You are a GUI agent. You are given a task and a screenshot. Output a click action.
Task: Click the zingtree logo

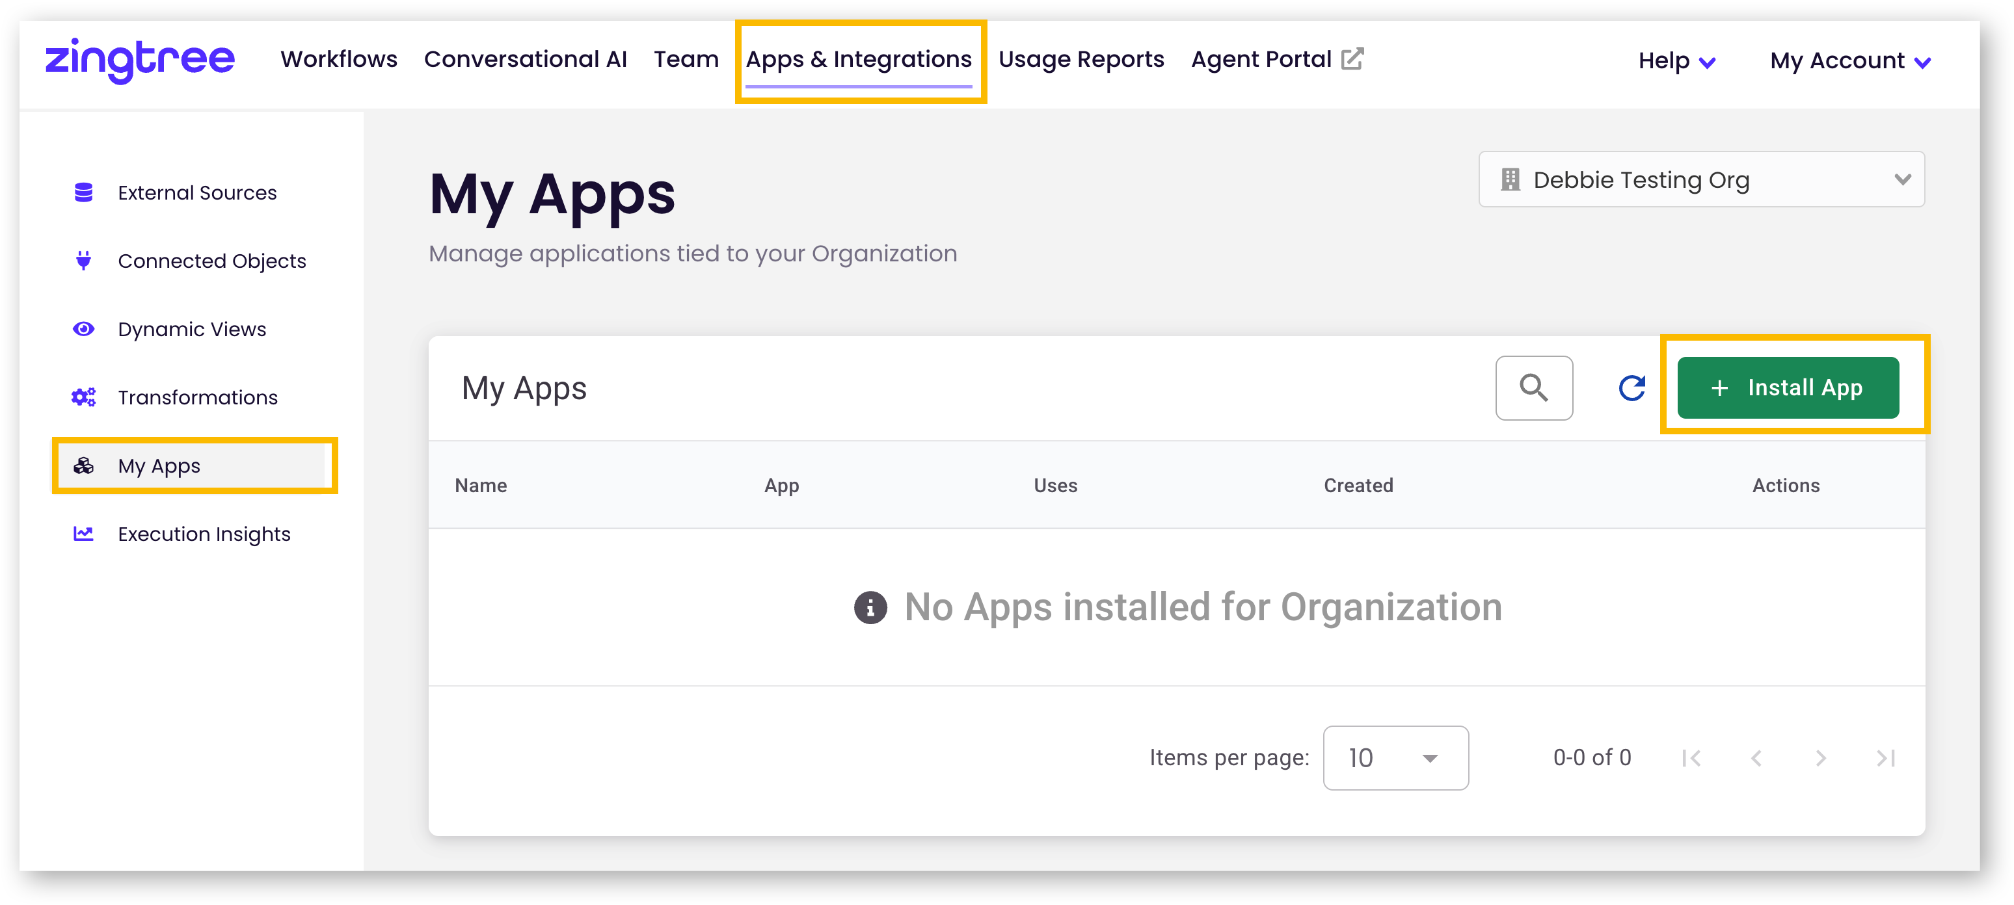tap(140, 59)
